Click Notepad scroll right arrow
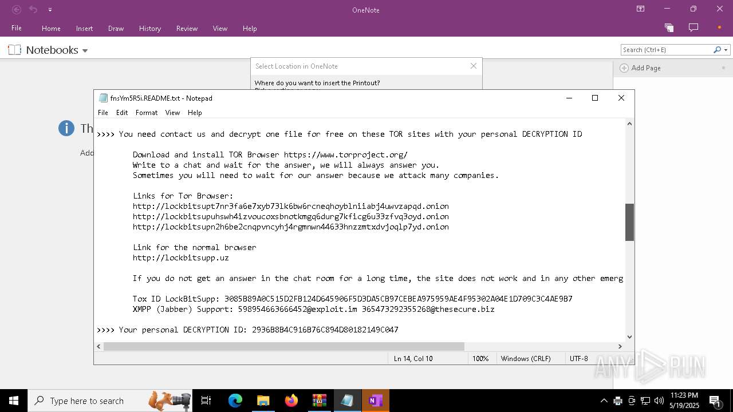This screenshot has width=733, height=412. click(x=620, y=346)
